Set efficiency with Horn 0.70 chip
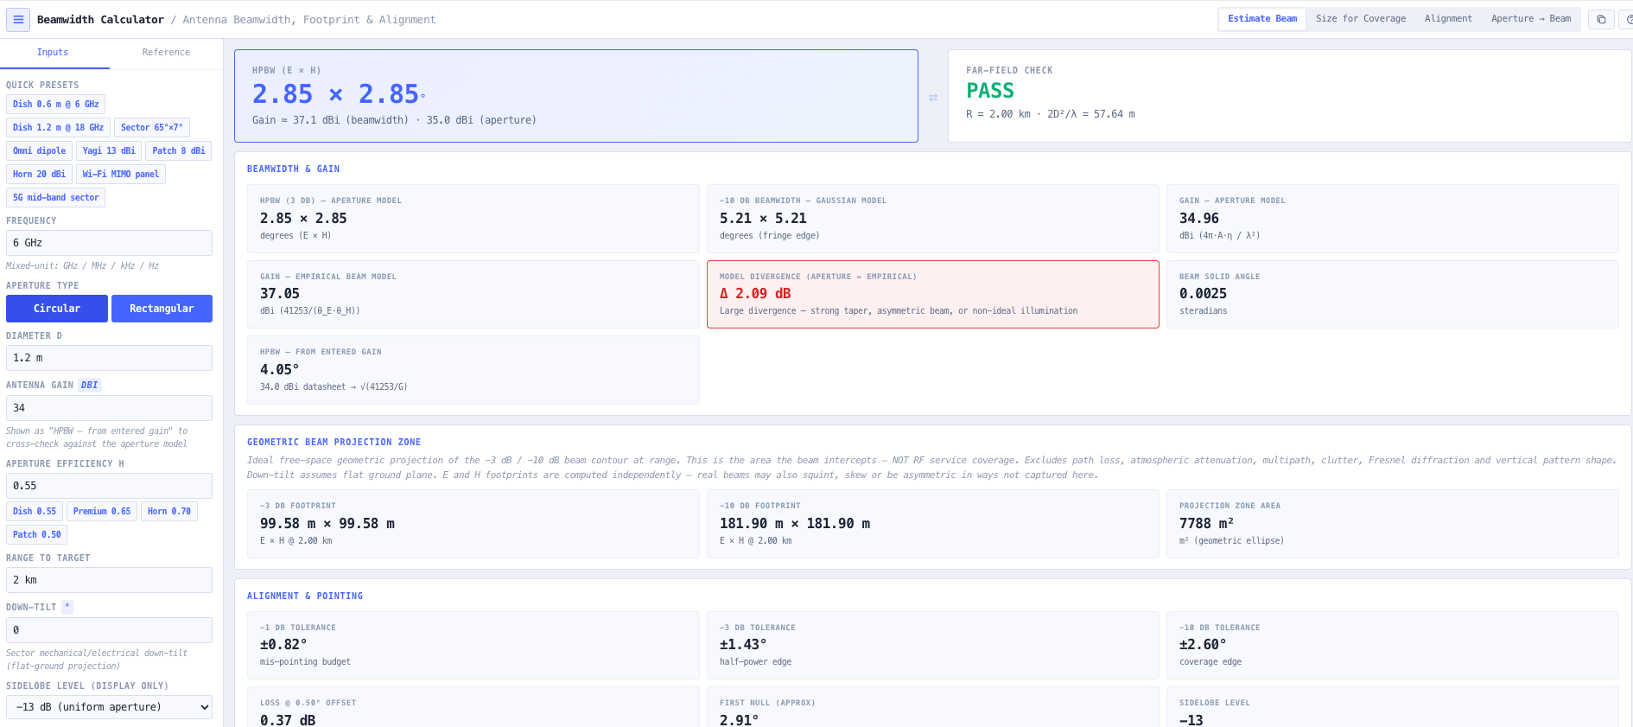The width and height of the screenshot is (1633, 727). point(169,512)
